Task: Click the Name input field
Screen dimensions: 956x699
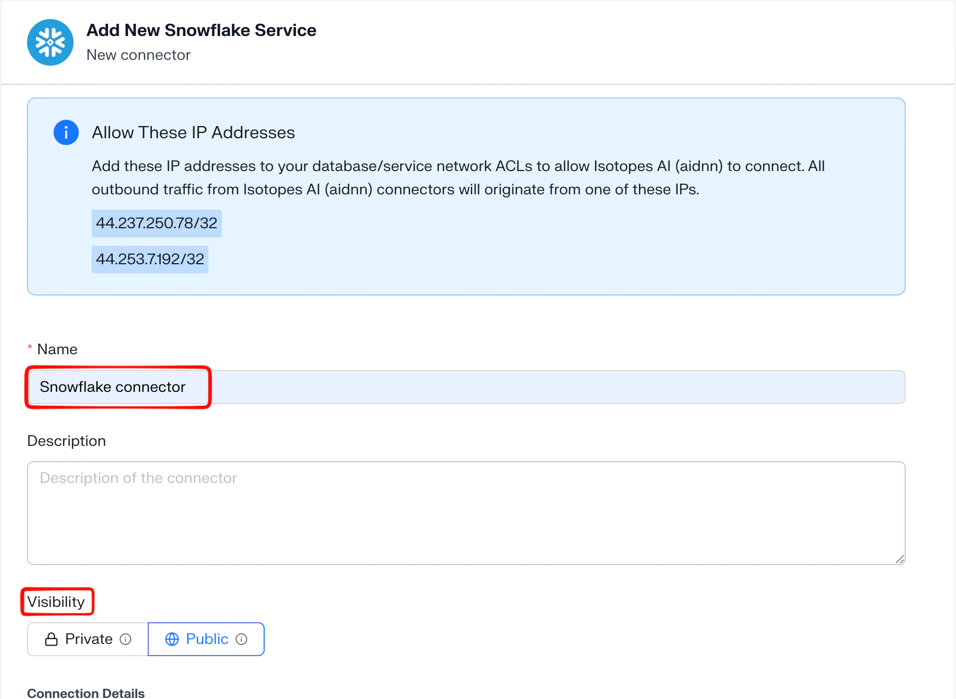Action: 466,387
